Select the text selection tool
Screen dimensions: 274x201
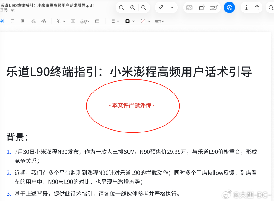click(2, 21)
